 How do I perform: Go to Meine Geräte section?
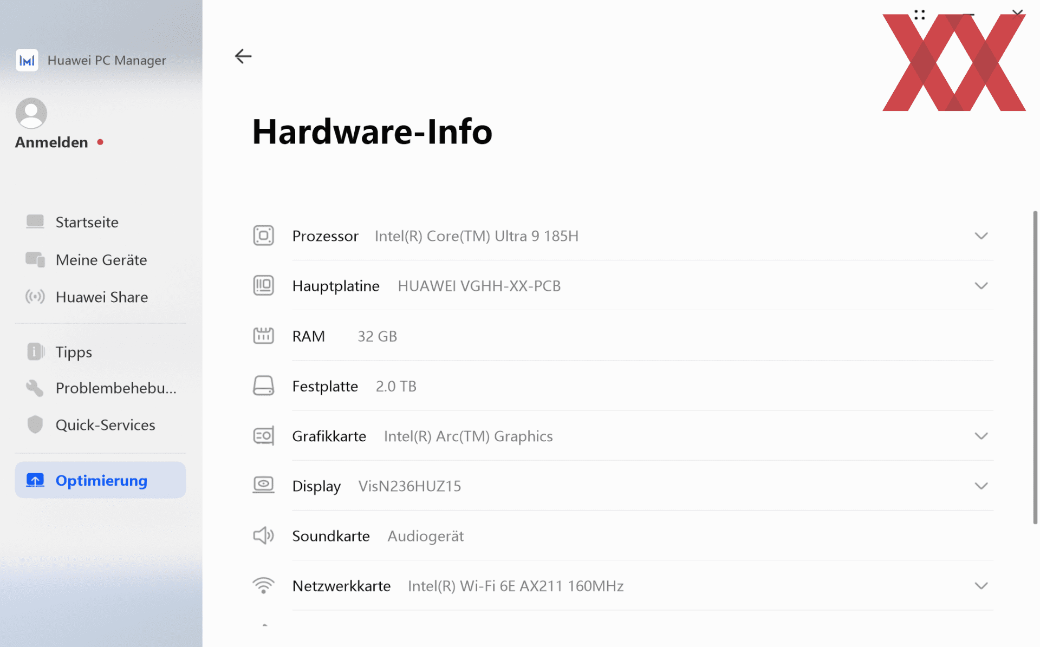pyautogui.click(x=101, y=260)
